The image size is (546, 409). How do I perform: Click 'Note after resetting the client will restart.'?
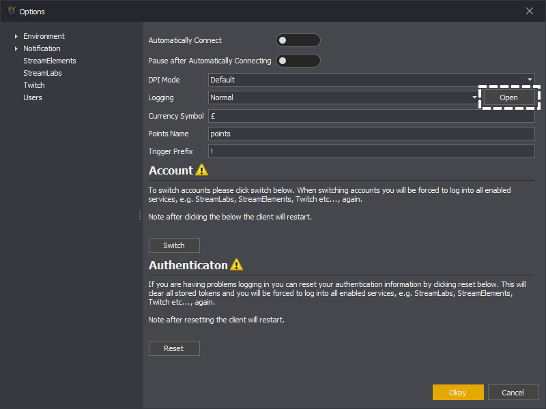[216, 320]
